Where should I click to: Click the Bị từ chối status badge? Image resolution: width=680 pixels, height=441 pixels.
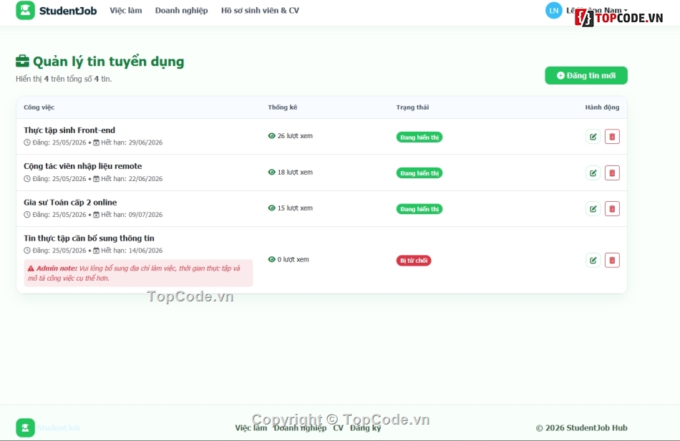(x=414, y=261)
